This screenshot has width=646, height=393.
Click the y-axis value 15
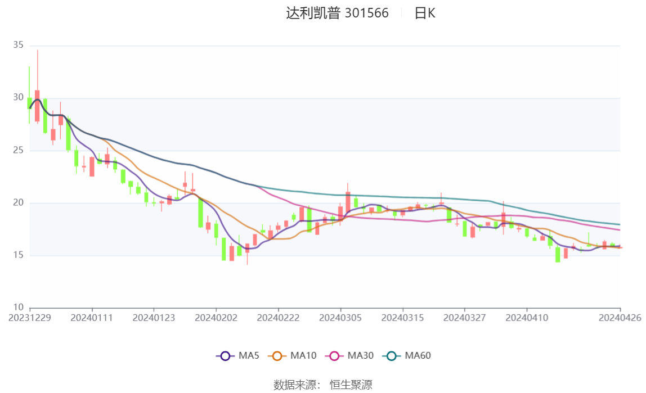click(x=18, y=255)
